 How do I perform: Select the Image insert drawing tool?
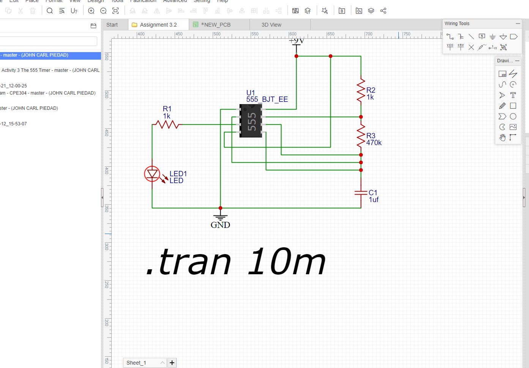pyautogui.click(x=513, y=127)
